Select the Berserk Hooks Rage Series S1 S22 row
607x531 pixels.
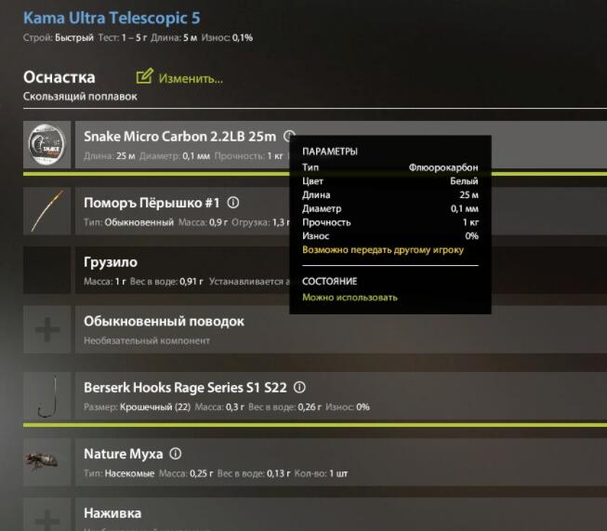pyautogui.click(x=341, y=396)
